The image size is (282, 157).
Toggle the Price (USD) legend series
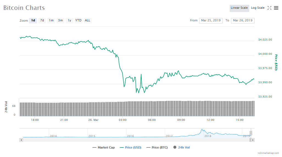pos(130,147)
